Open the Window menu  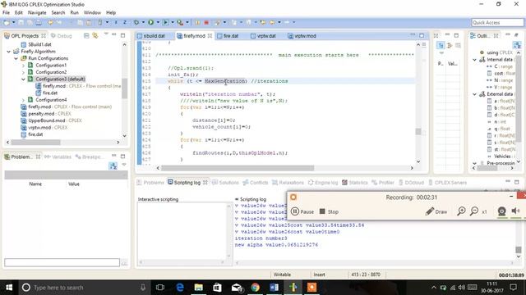(x=92, y=12)
